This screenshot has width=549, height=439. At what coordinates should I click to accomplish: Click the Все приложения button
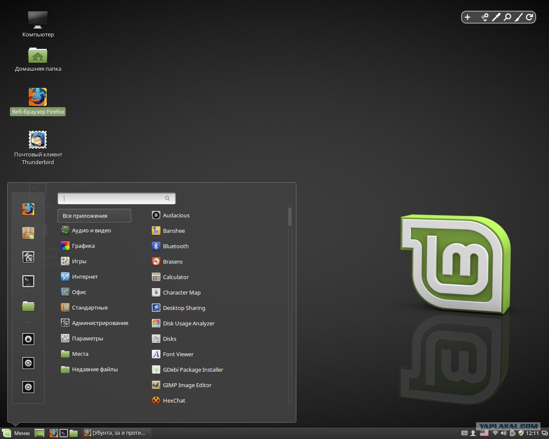coord(94,216)
